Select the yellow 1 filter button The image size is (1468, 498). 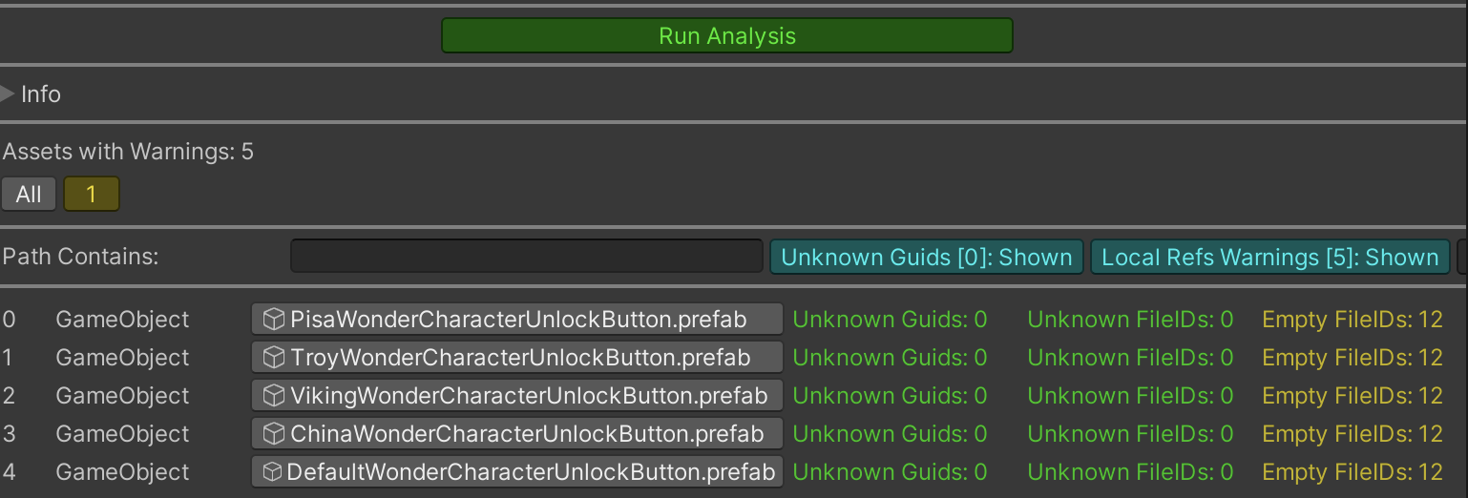(92, 195)
